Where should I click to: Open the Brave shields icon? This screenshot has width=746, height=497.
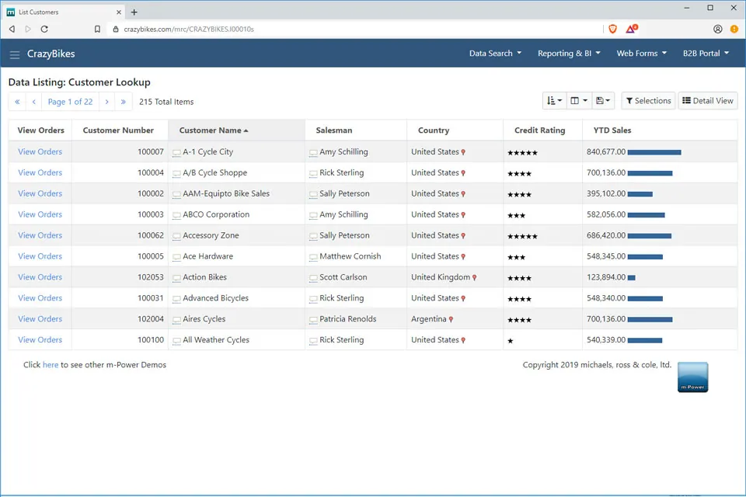tap(613, 29)
